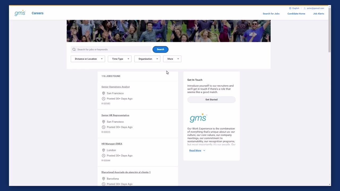Click the Get In Touch heading
This screenshot has width=340, height=191.
tap(195, 80)
